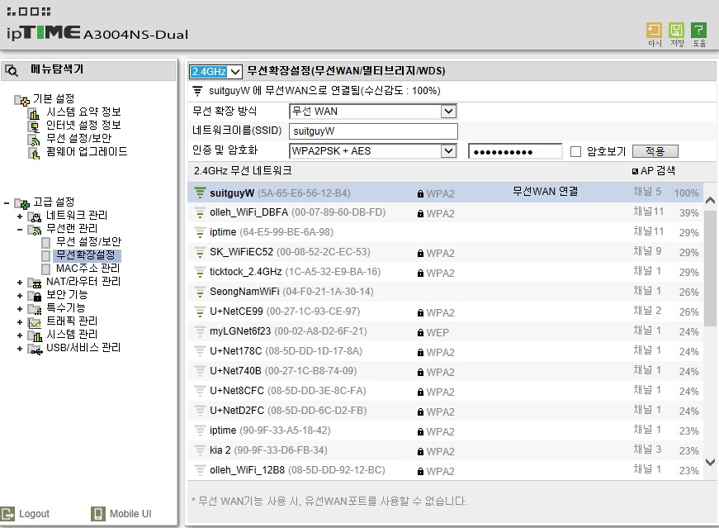
Task: Open 시스템 요약 정보 menu entry
Action: pyautogui.click(x=83, y=112)
